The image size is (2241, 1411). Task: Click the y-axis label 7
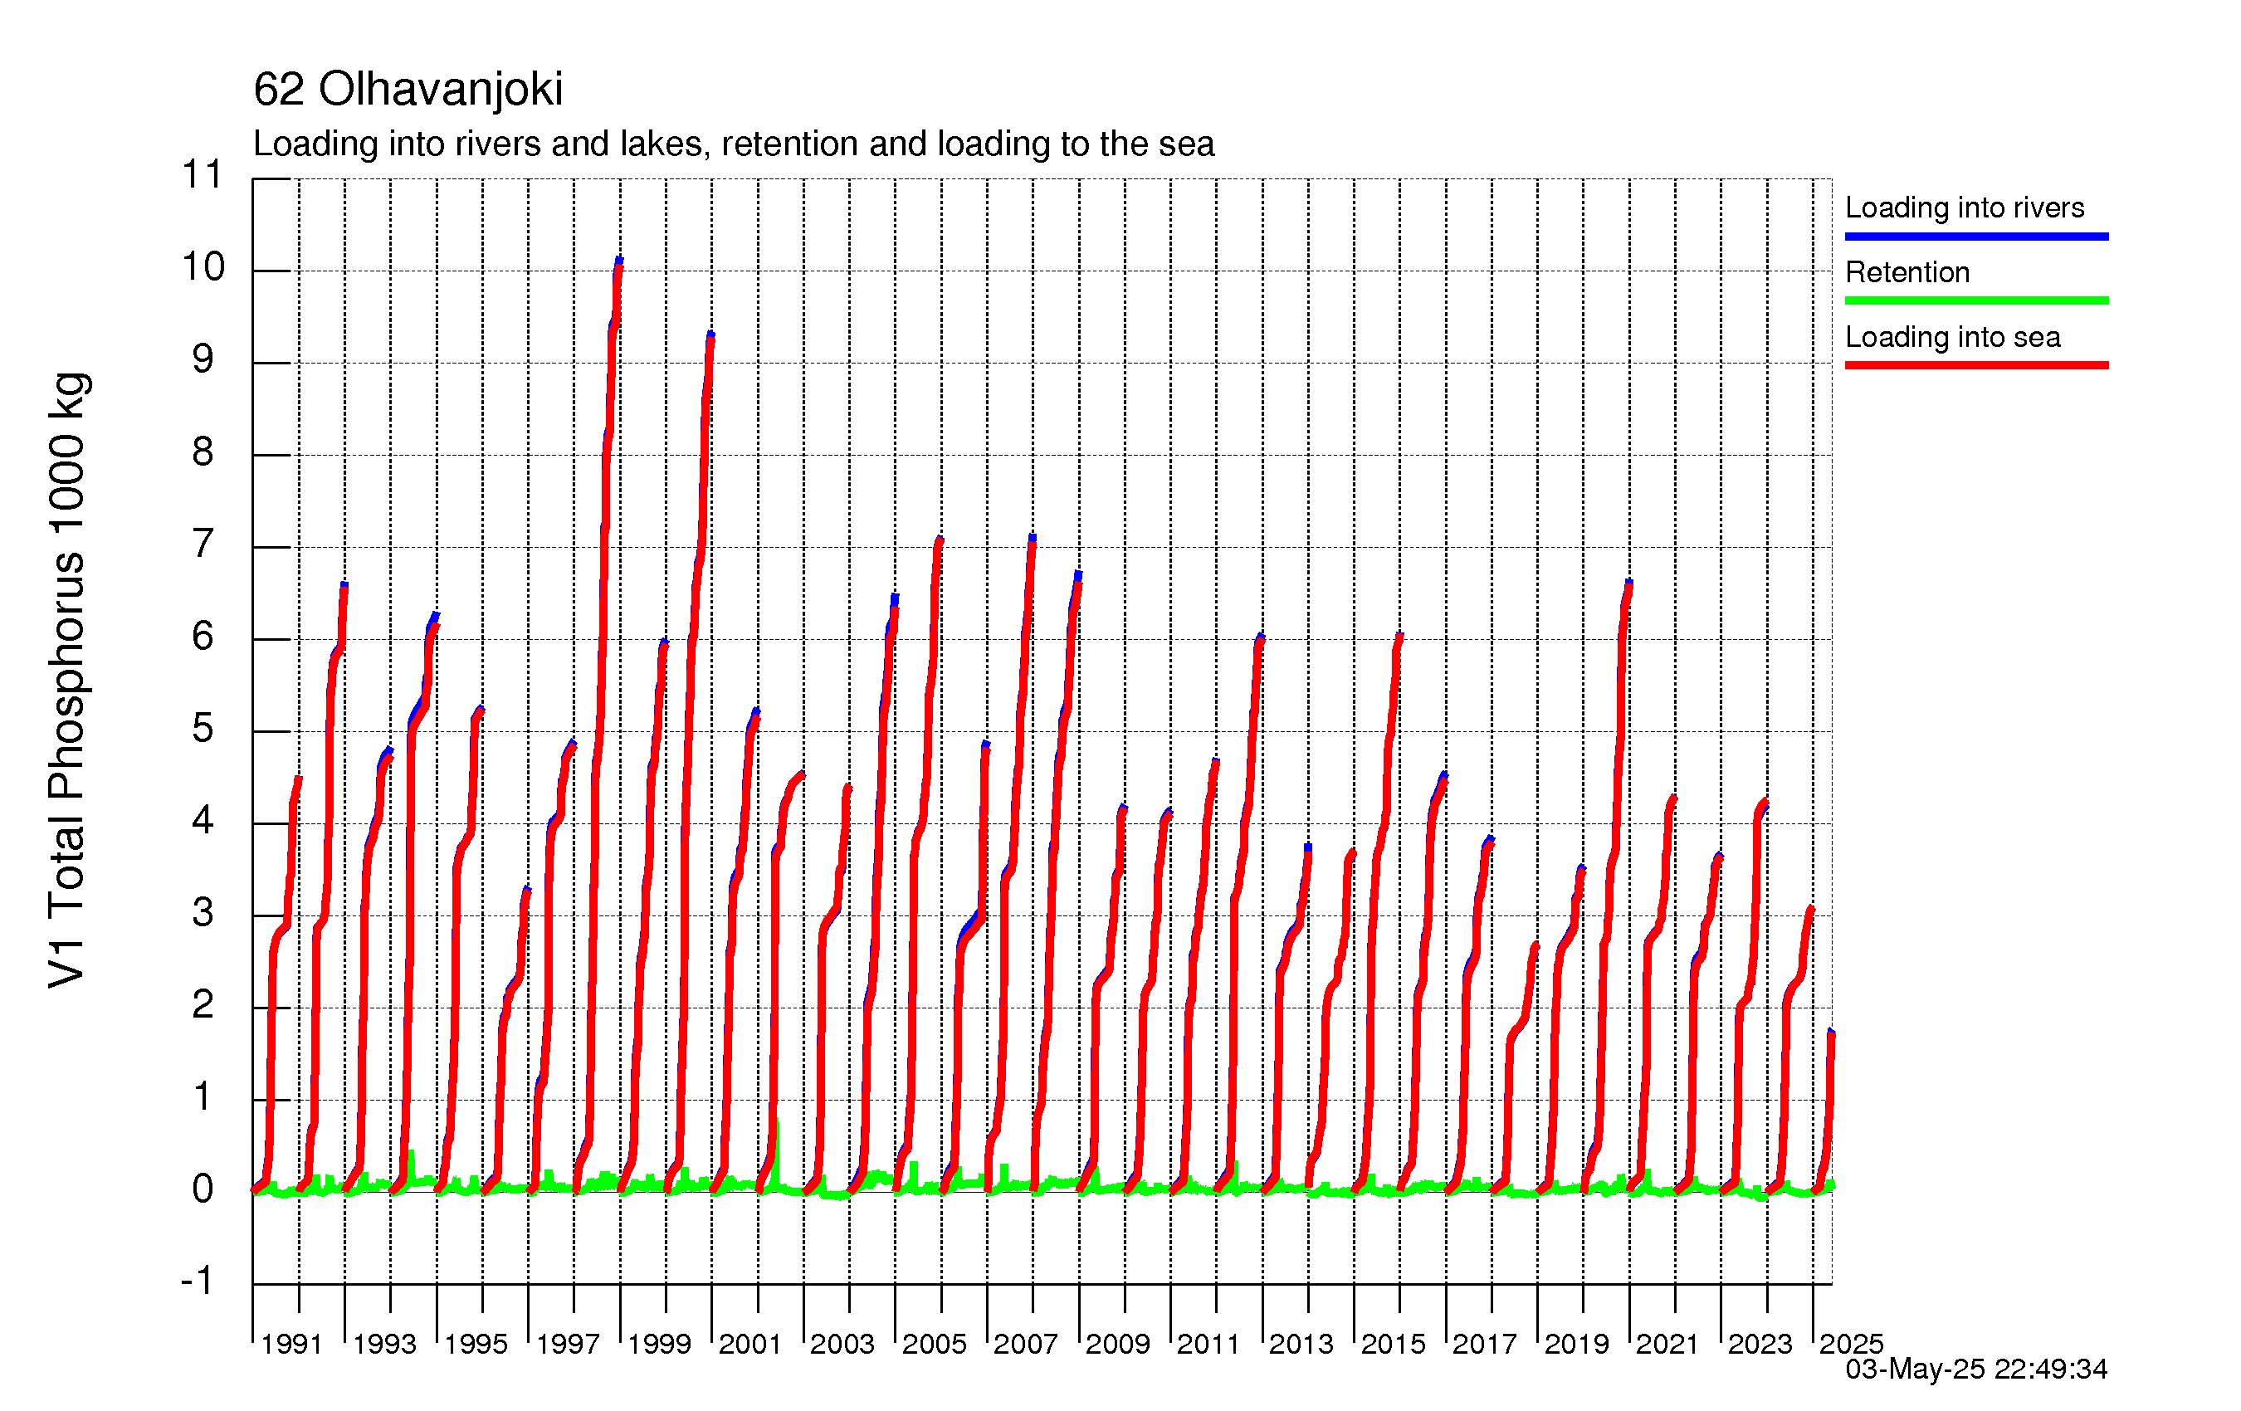(202, 544)
